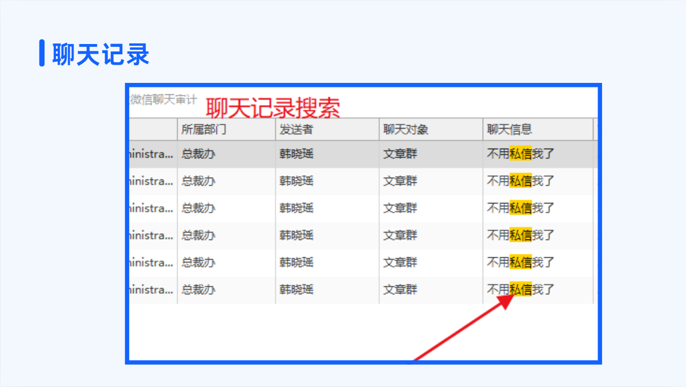The image size is (686, 387).
Task: Click the red 聊天记录搜索 heading
Action: [x=272, y=107]
